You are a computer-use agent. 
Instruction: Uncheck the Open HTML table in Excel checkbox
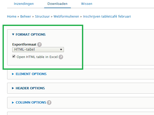coord(14,57)
